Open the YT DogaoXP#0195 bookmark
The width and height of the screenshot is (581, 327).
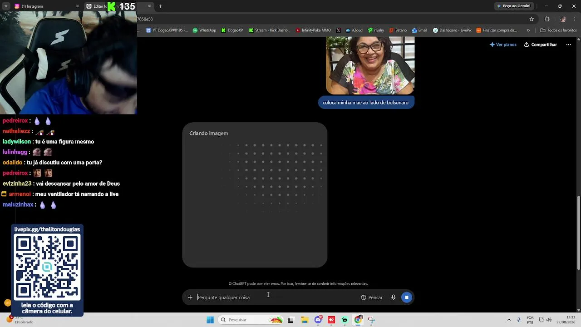pyautogui.click(x=167, y=30)
